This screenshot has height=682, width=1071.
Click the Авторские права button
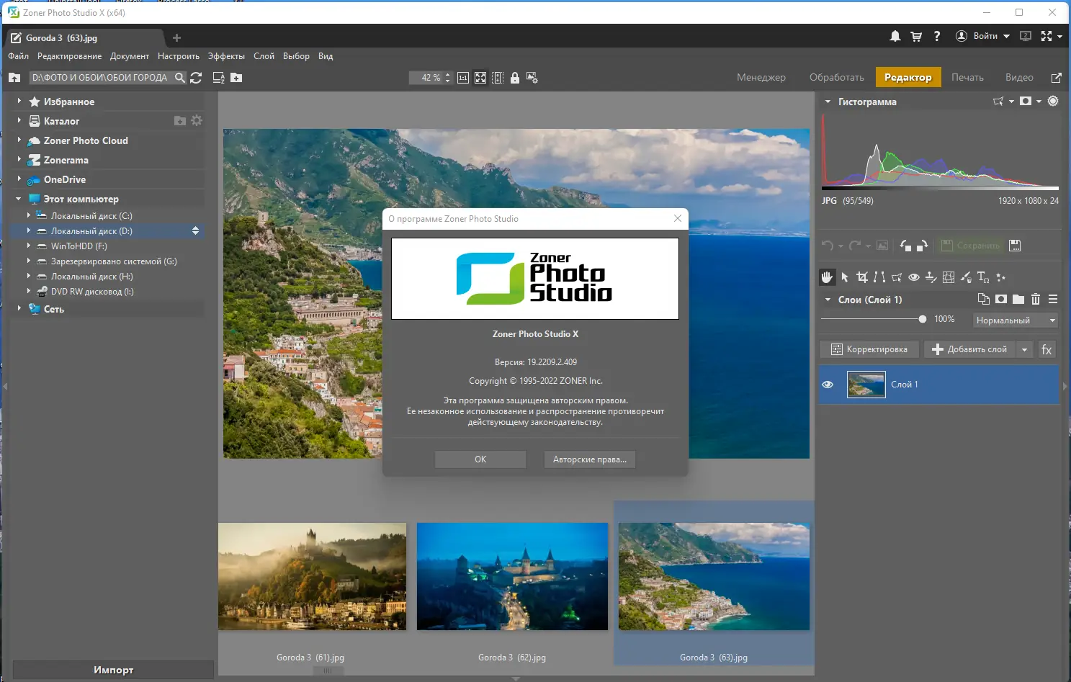[x=589, y=459]
